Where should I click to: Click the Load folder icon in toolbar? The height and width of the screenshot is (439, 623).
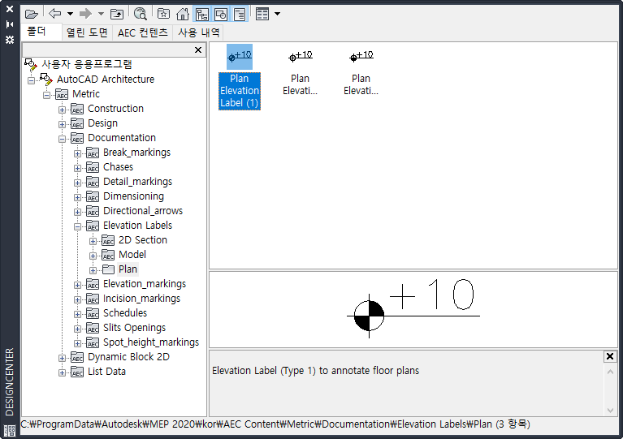click(32, 15)
